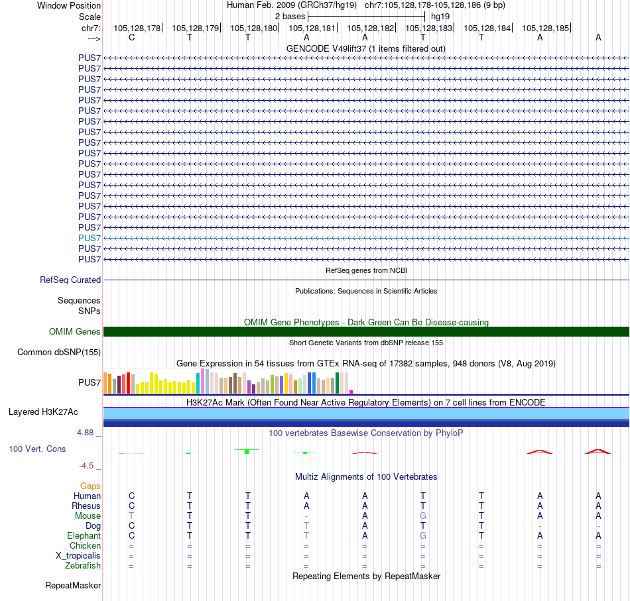Select the Rhesus species label

click(x=86, y=506)
